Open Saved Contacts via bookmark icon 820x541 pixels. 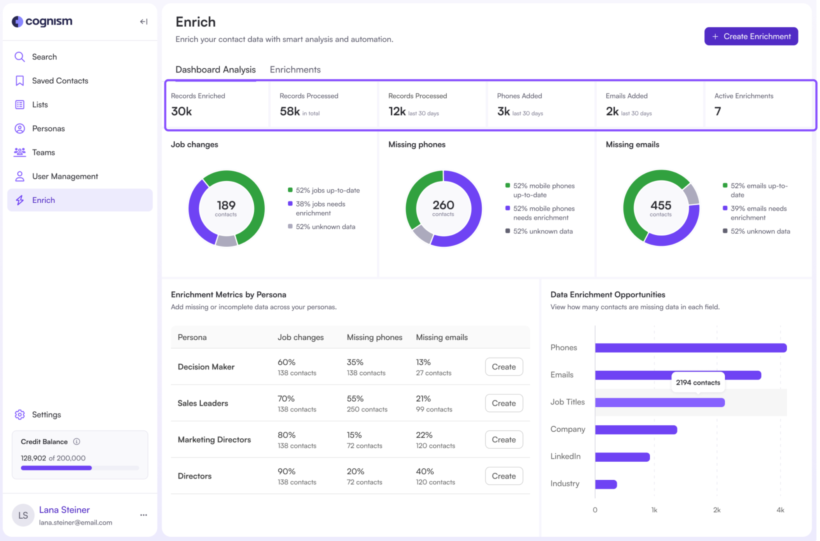(x=20, y=81)
